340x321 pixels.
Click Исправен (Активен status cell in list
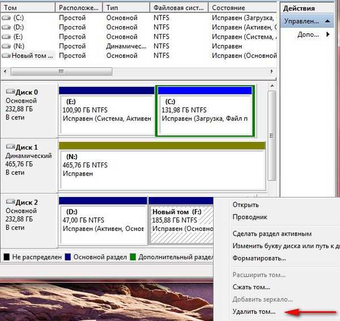(x=244, y=27)
